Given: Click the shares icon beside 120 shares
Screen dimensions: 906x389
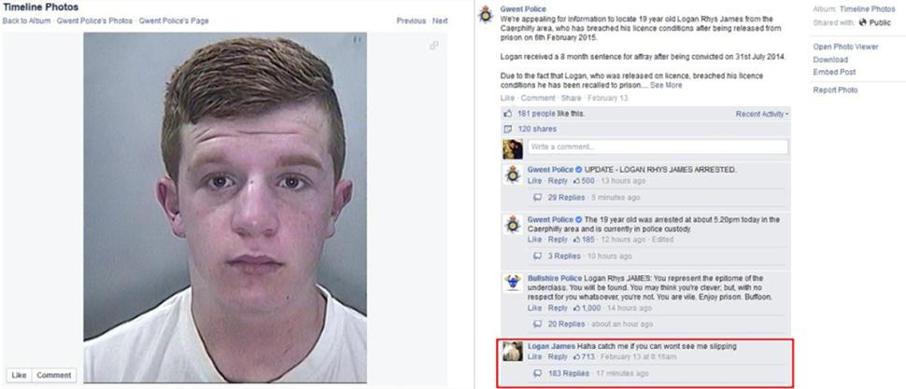Looking at the screenshot, I should click(x=508, y=129).
